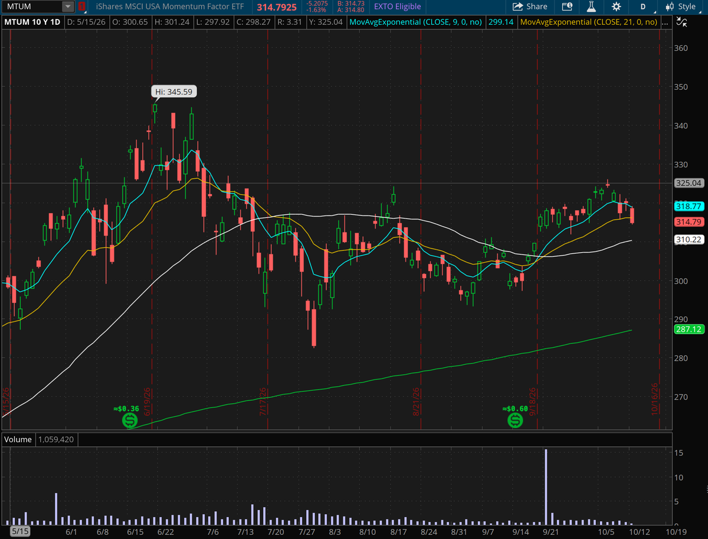Screen dimensions: 708x539
Task: Click the 10/16/26 expiration marker label
Action: pos(654,398)
